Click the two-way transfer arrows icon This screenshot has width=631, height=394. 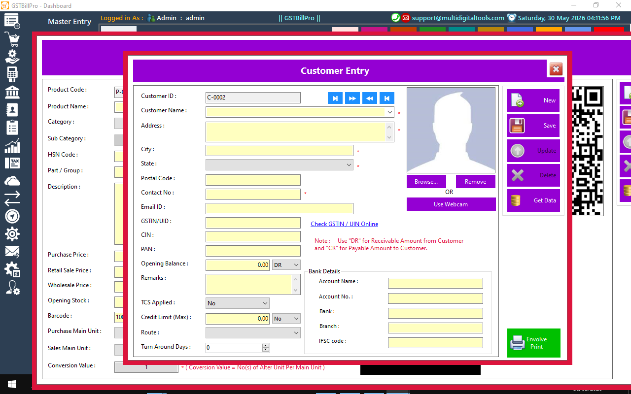coord(12,198)
